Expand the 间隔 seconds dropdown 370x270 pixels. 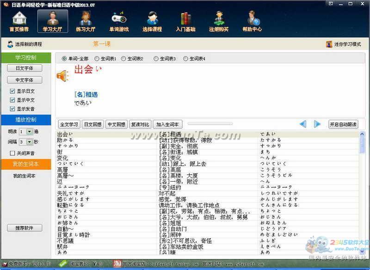[30, 142]
